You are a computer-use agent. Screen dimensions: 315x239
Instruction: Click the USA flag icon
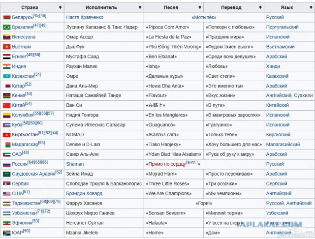pos(6,194)
